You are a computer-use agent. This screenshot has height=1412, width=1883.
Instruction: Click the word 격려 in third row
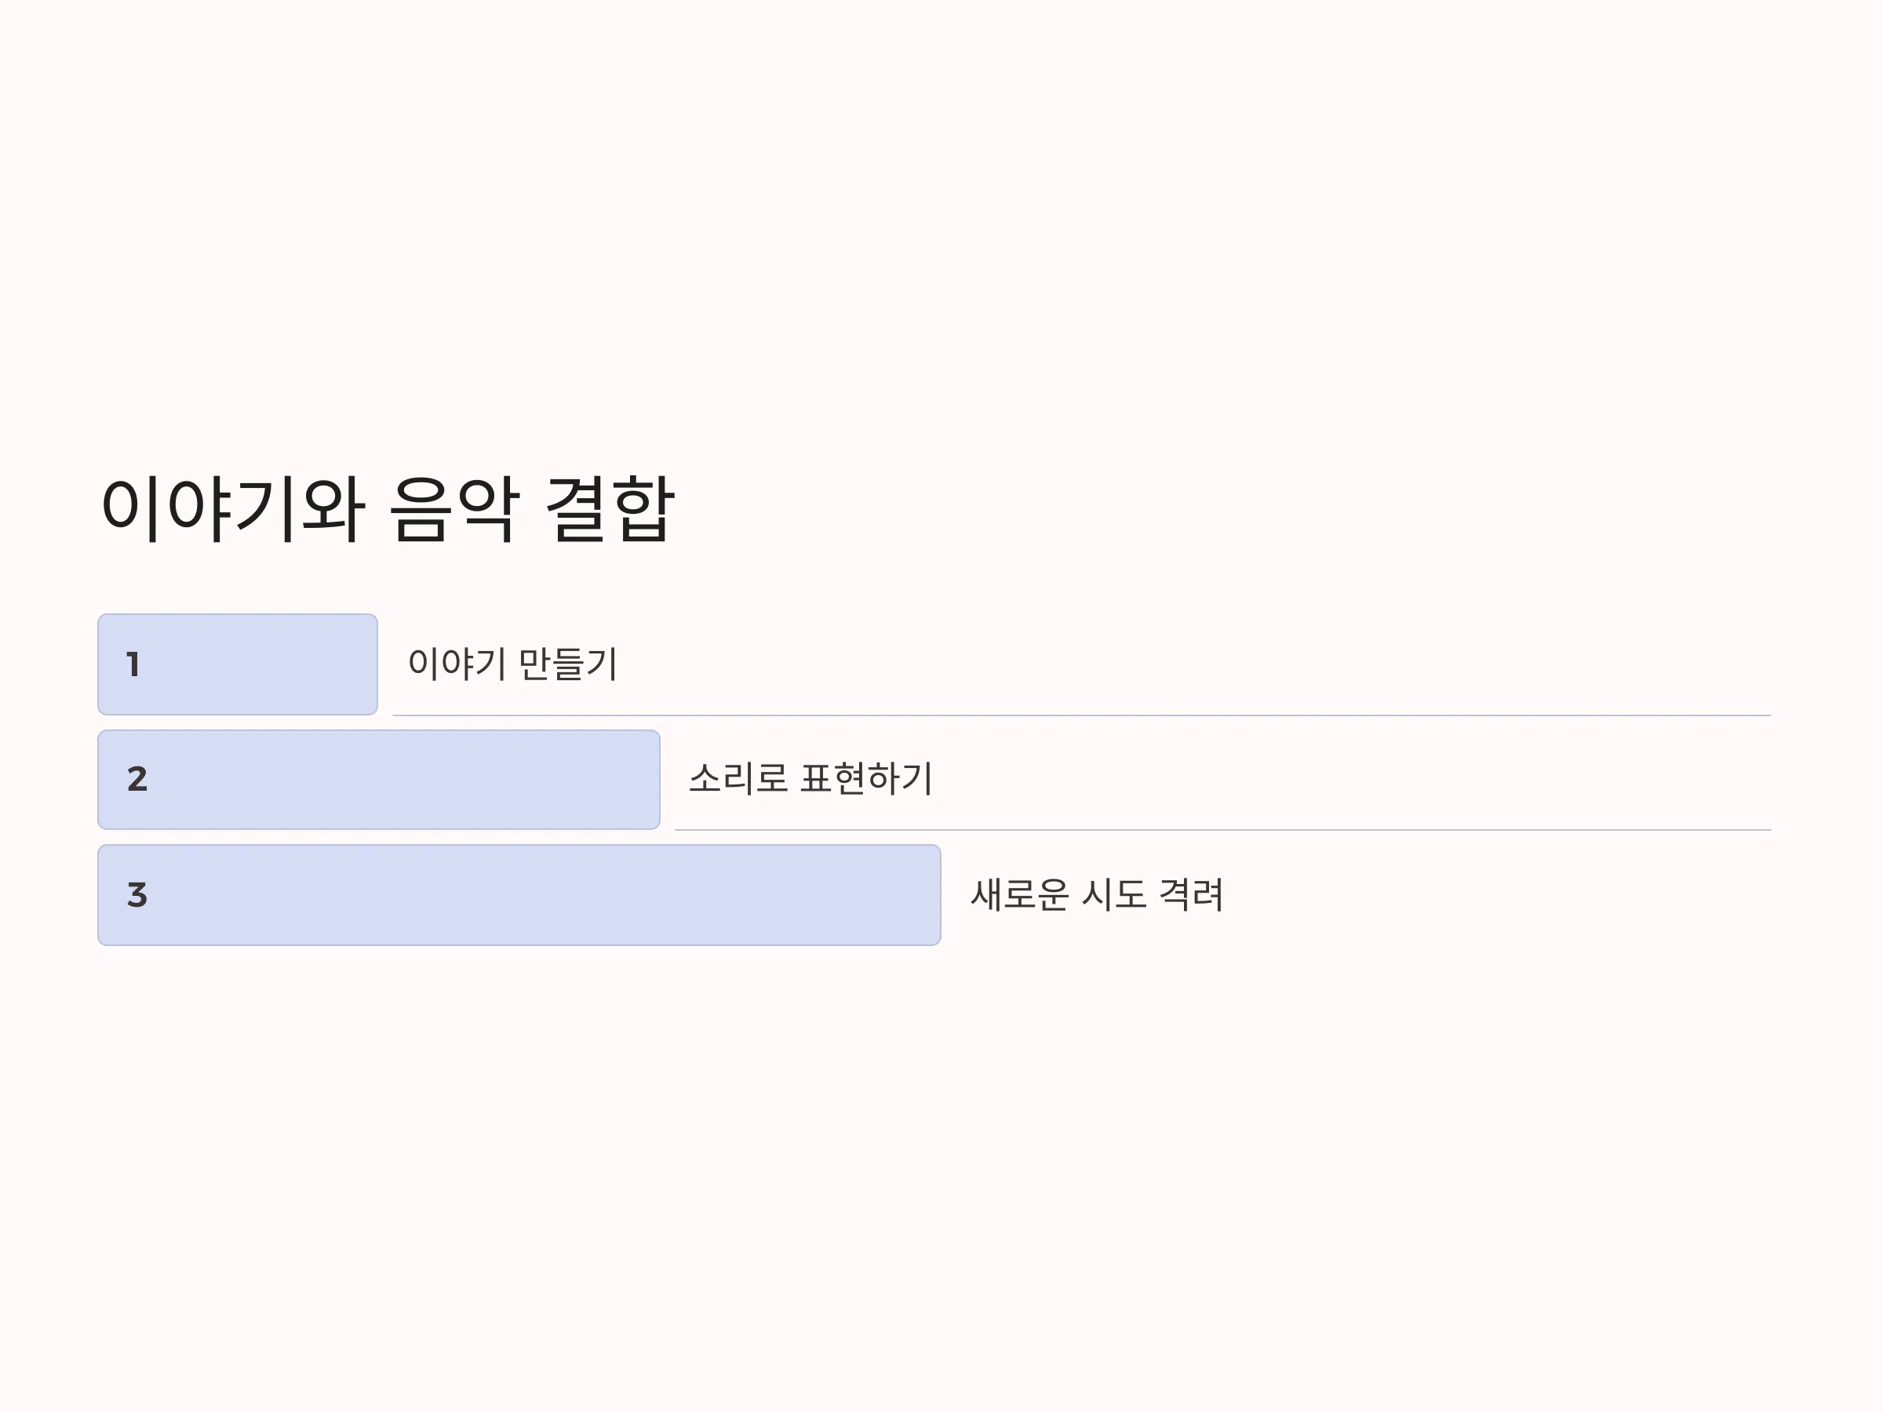tap(1192, 894)
